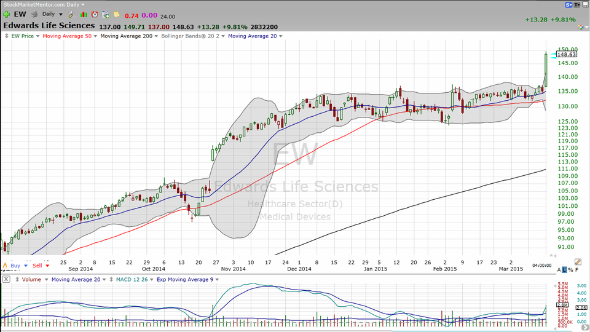Click the upper volume scale arrow
This screenshot has height=332, width=590.
(555, 287)
